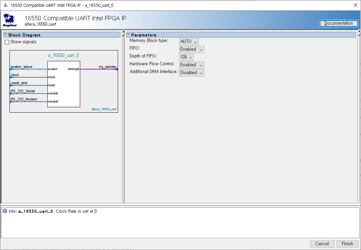The width and height of the screenshot is (361, 250).
Task: Click the altera_16550_uart label in diagram
Action: coord(104,109)
